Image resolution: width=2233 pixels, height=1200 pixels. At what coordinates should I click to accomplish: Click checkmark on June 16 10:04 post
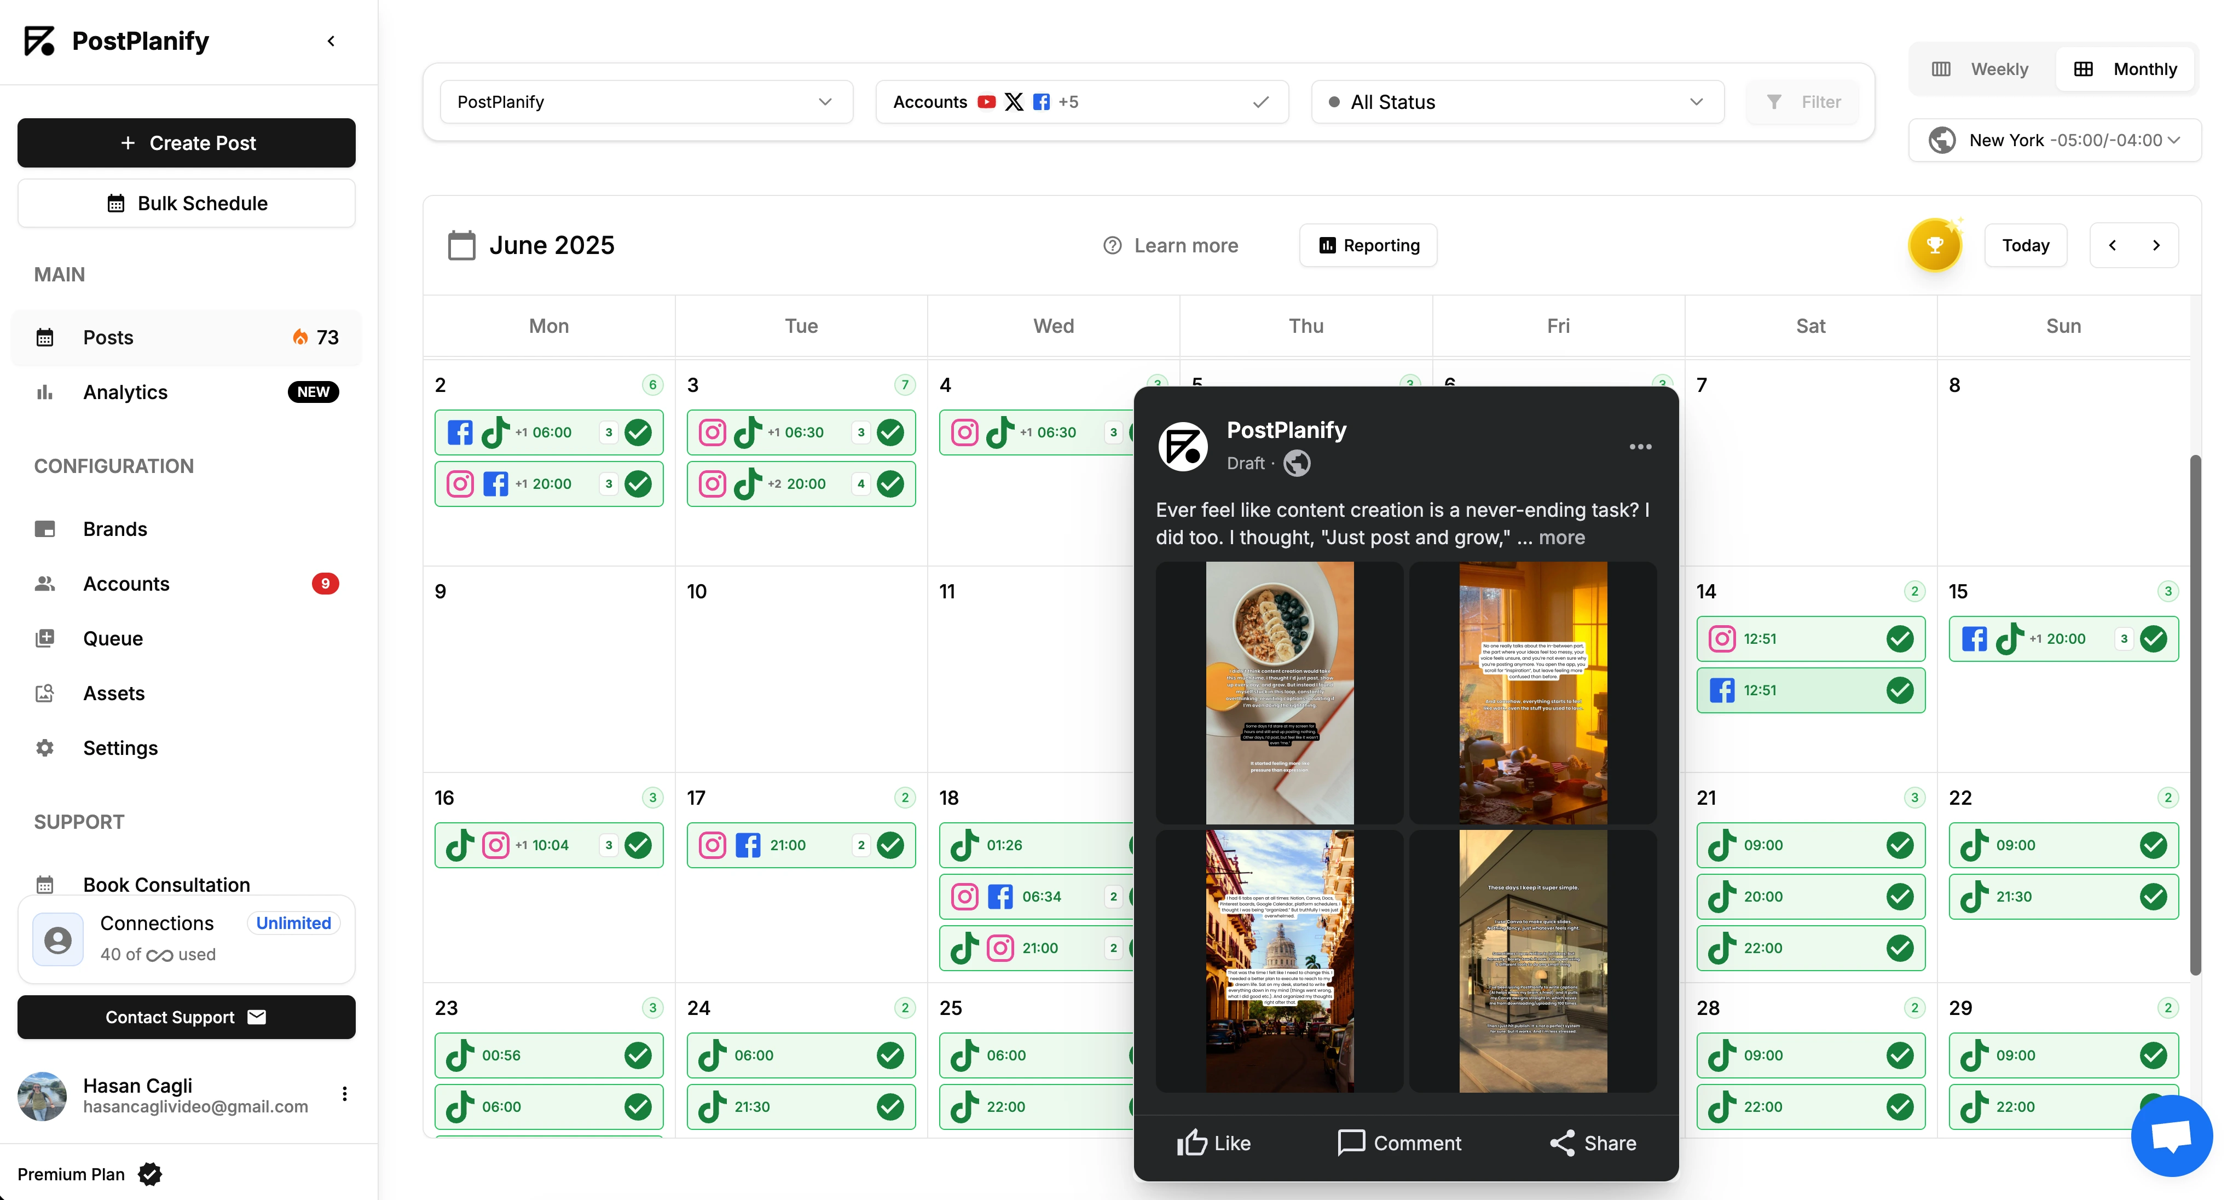638,845
